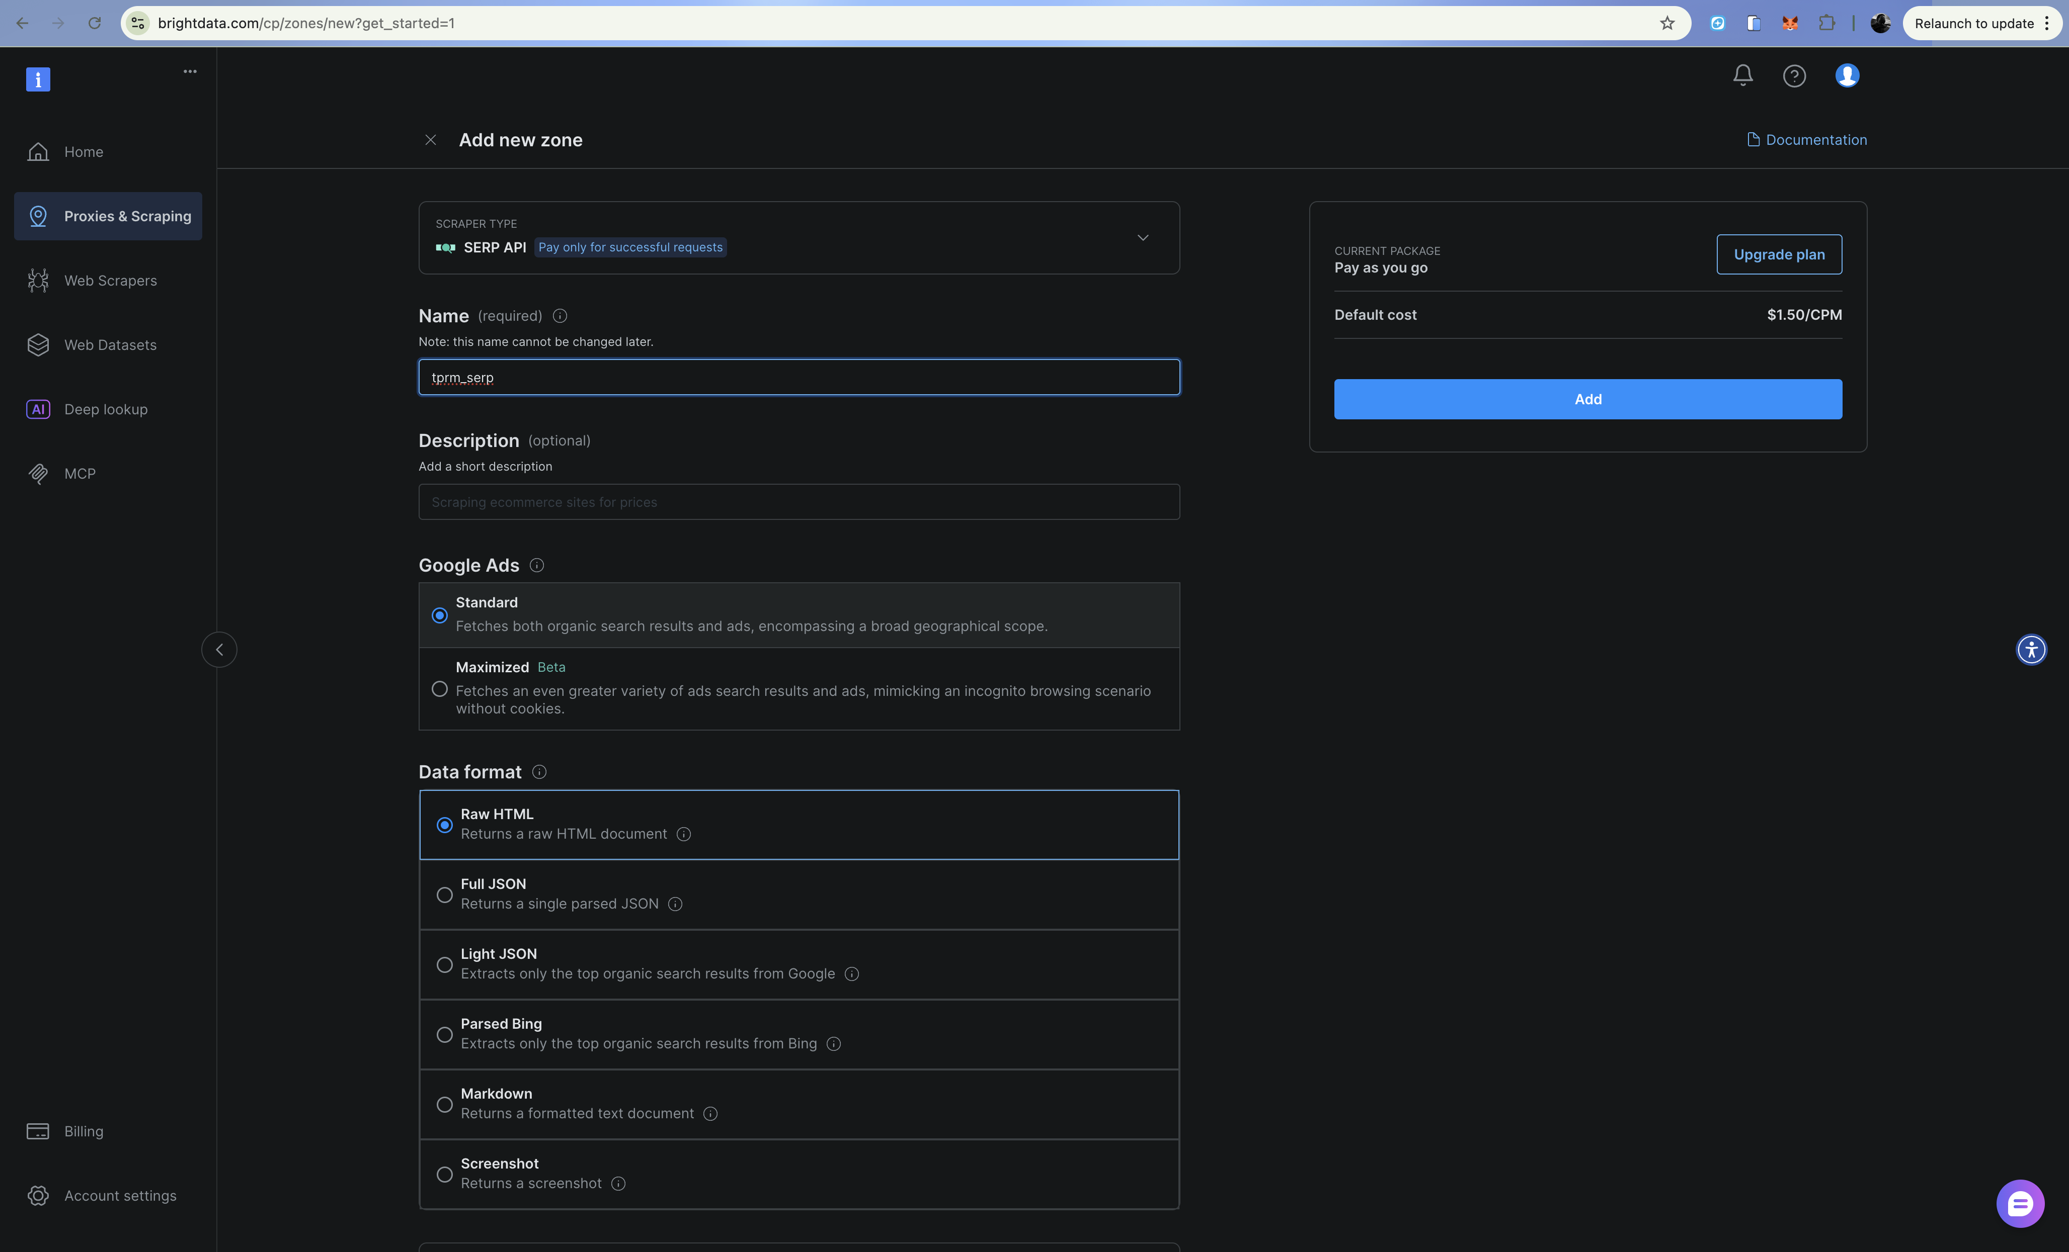Open the sidebar overflow three-dots menu
Screen dimensions: 2069x1252
tap(190, 70)
